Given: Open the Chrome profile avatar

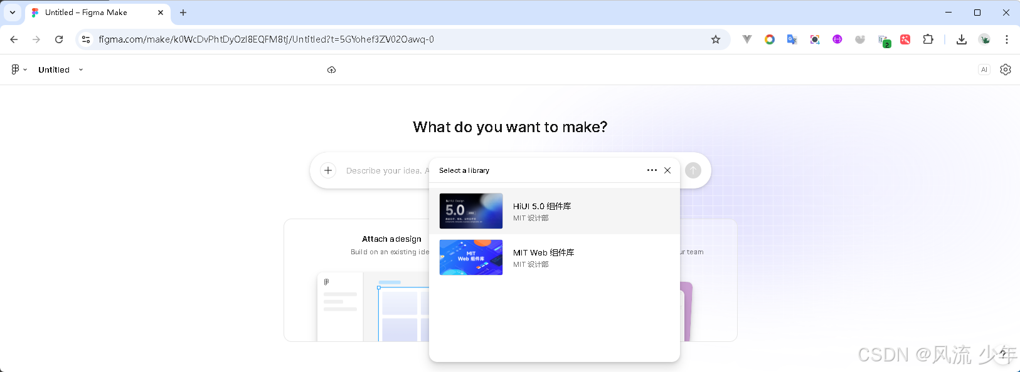Looking at the screenshot, I should (984, 39).
